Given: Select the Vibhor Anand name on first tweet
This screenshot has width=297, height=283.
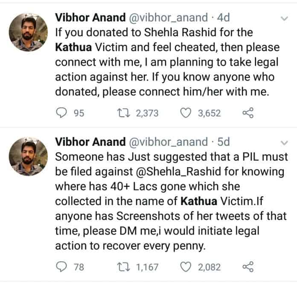Looking at the screenshot, I should tap(90, 17).
